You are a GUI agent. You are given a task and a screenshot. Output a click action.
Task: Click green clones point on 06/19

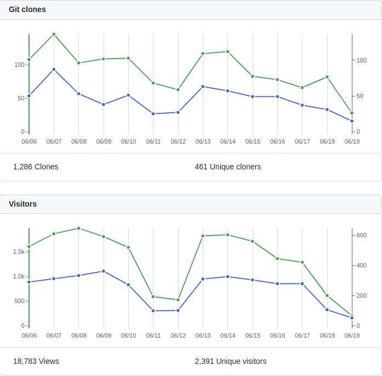(352, 113)
